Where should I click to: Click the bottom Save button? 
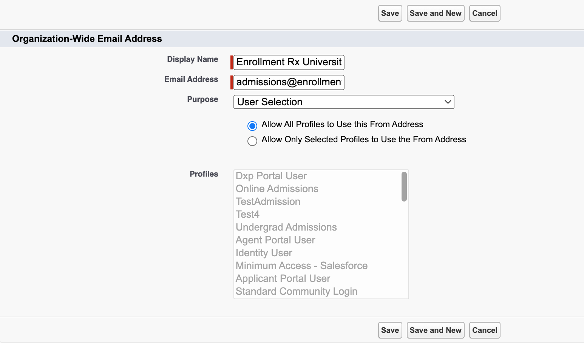(x=390, y=330)
